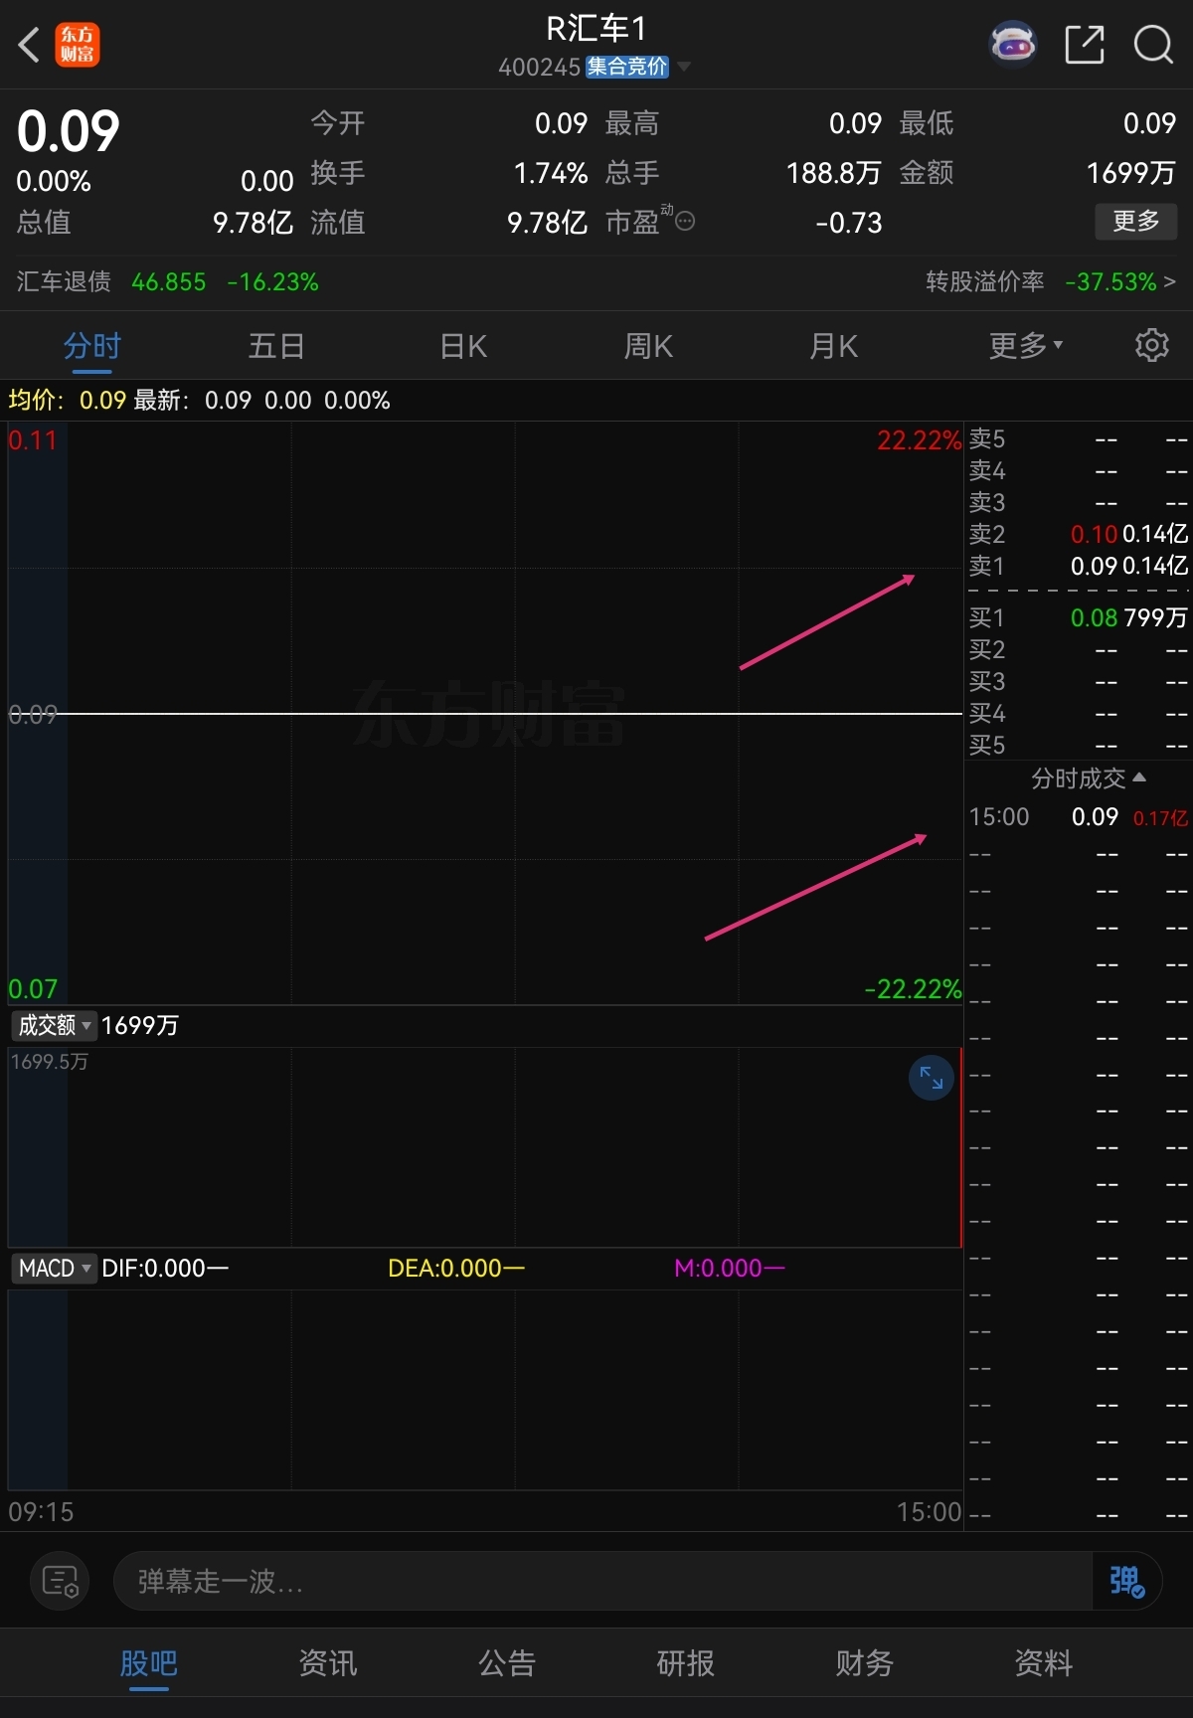
Task: Open the 资讯 bottom tab
Action: point(328,1662)
